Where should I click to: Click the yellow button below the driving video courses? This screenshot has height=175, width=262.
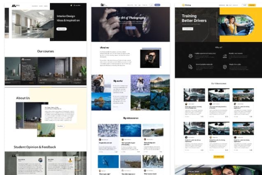coord(219,157)
